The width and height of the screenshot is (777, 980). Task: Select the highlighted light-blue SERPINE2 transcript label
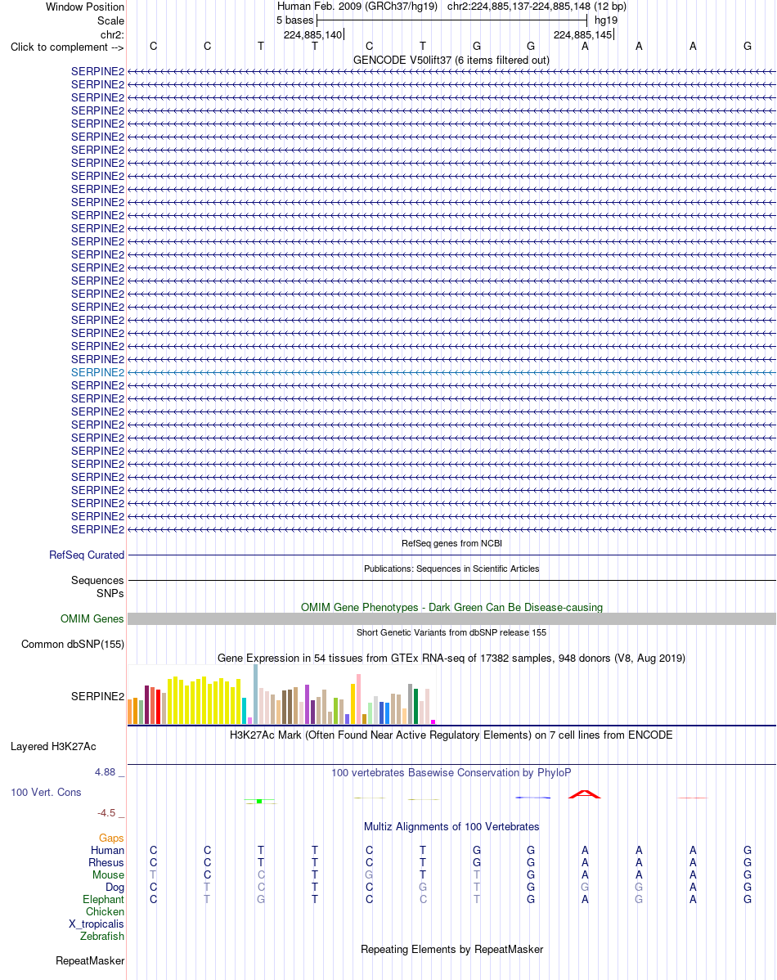pyautogui.click(x=97, y=372)
